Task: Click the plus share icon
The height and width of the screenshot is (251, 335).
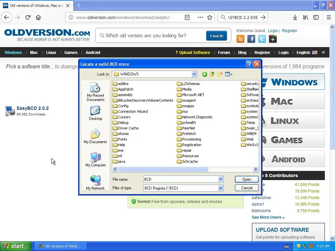Action: [273, 39]
